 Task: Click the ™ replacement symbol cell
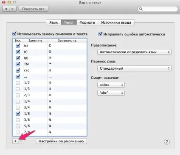50,64
